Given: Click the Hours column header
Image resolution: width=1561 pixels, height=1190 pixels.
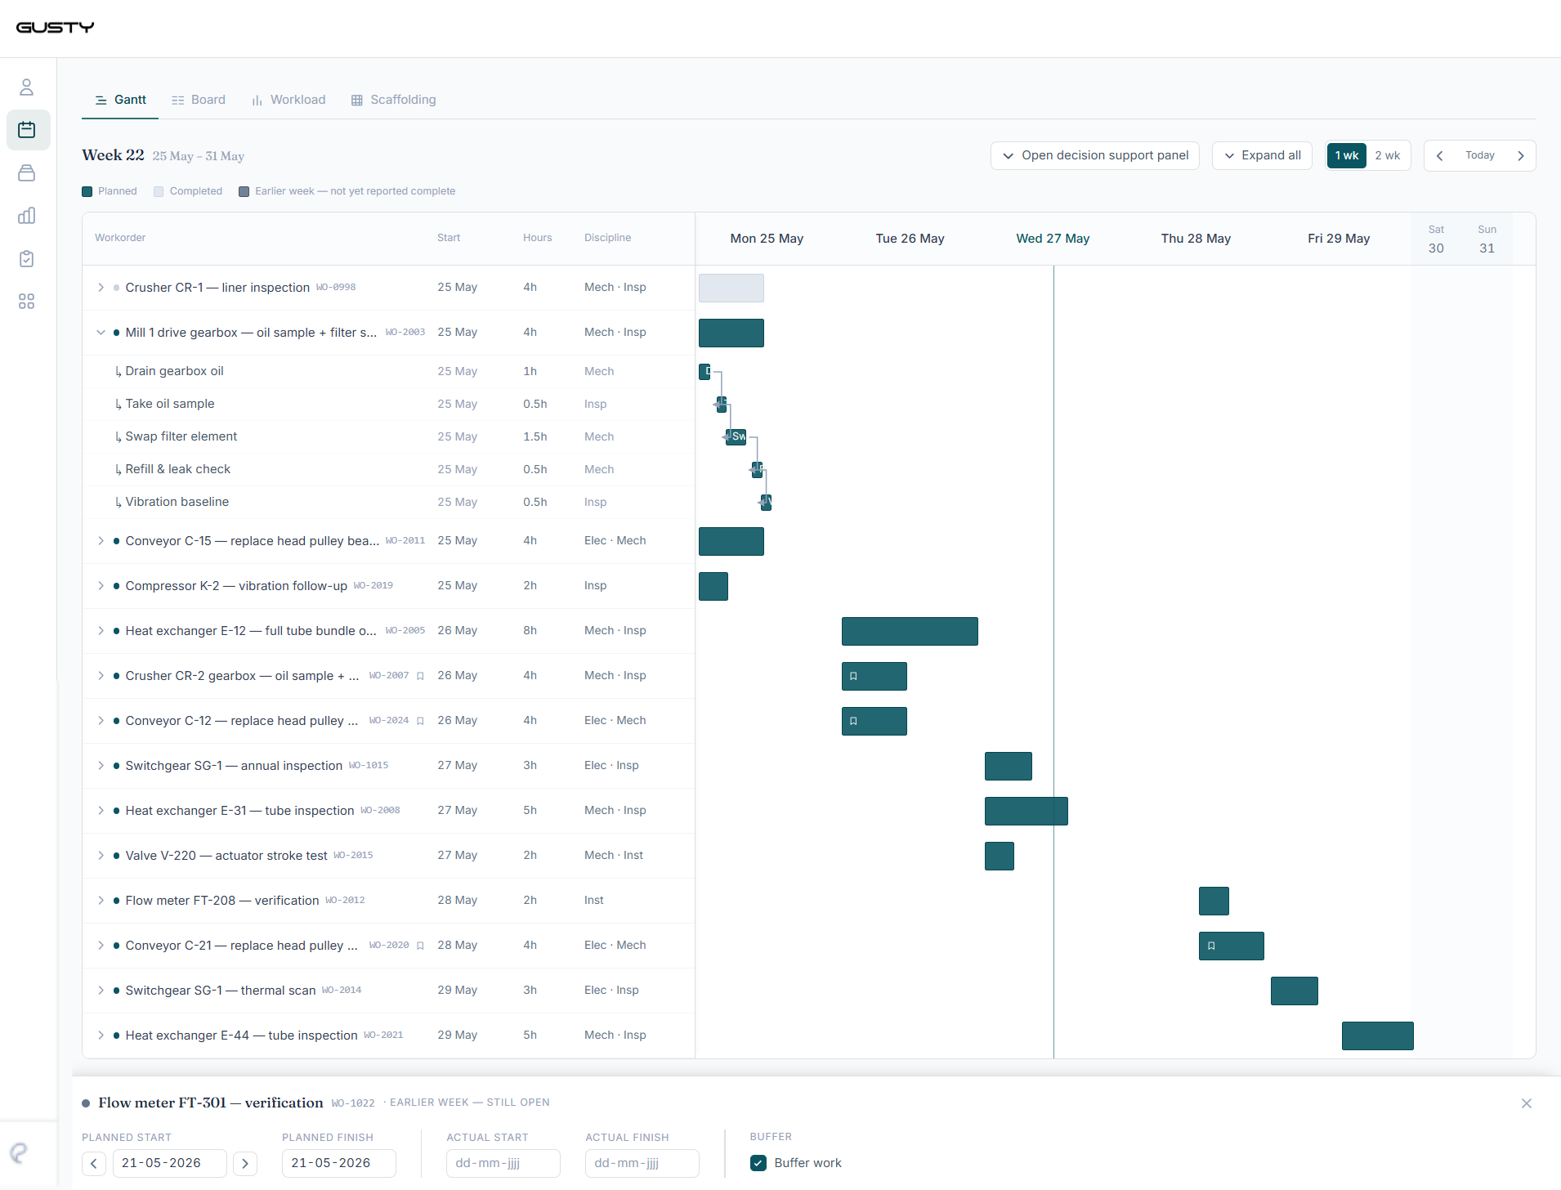Looking at the screenshot, I should point(537,238).
